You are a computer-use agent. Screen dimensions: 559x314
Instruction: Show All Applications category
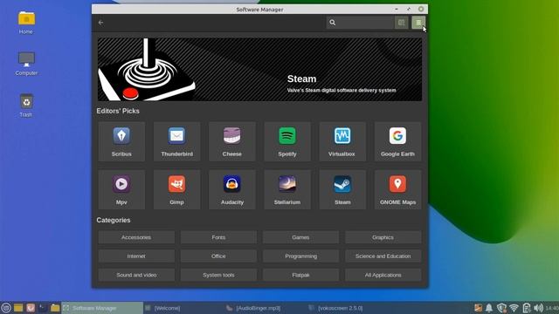pyautogui.click(x=383, y=276)
